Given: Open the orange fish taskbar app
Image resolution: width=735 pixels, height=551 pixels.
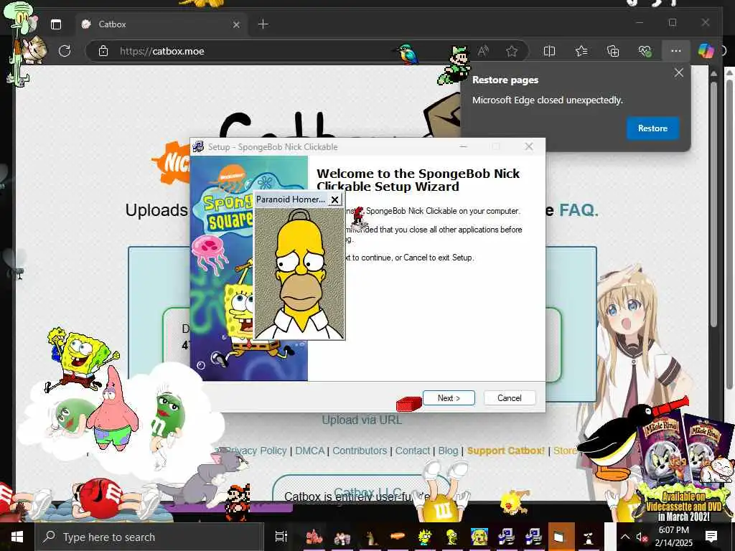Looking at the screenshot, I should coord(397,537).
